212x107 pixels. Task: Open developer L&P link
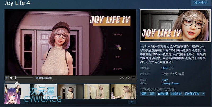[165, 80]
